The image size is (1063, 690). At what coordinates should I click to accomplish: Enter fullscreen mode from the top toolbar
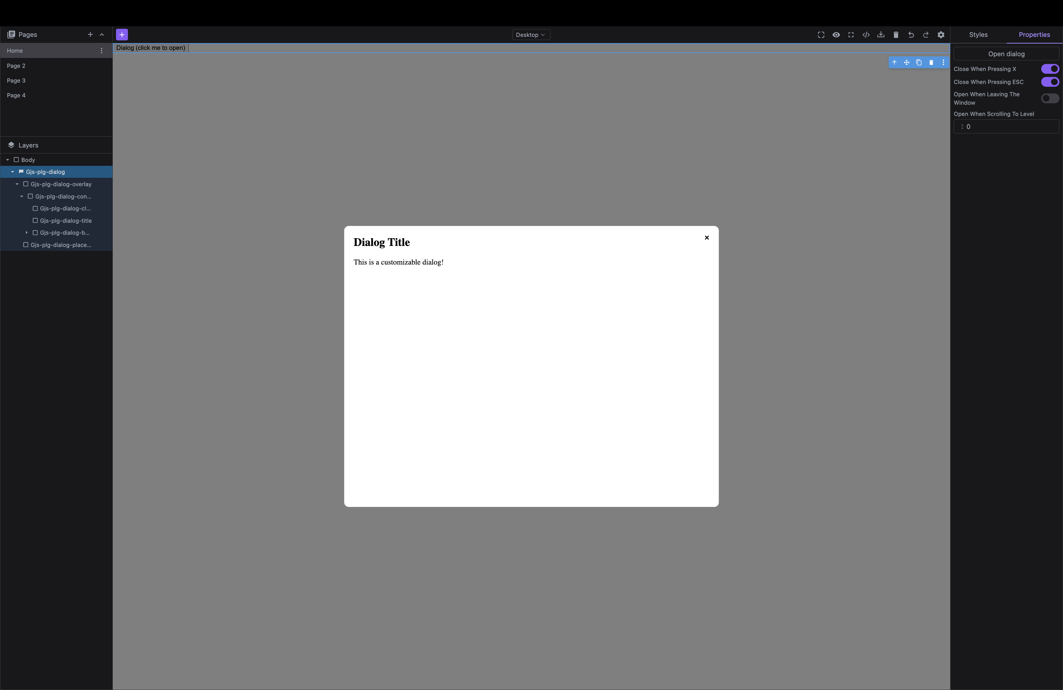(851, 34)
